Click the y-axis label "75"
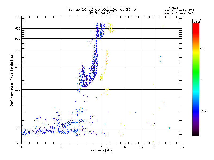The image size is (214, 160). 19,143
